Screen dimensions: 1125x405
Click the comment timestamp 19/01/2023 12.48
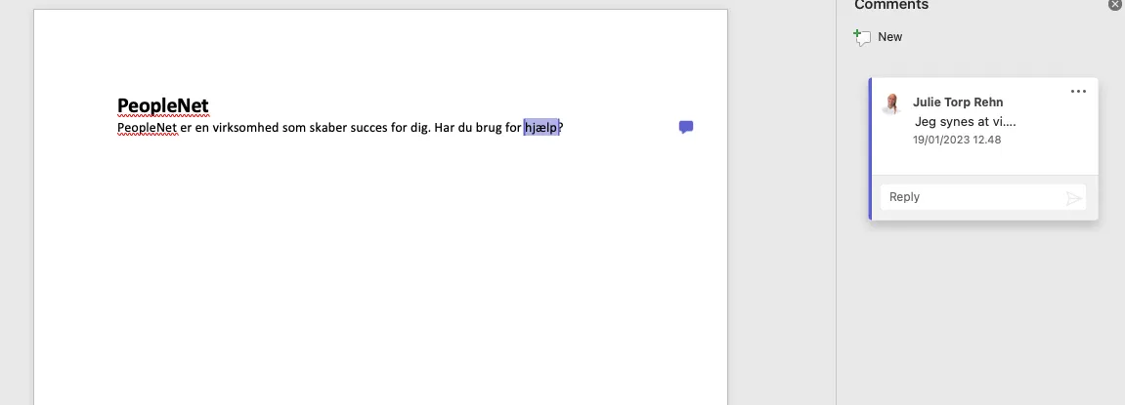(956, 140)
